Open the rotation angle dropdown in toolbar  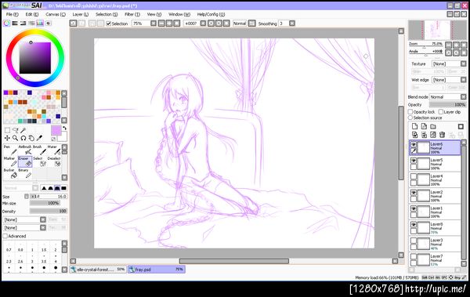(203, 23)
